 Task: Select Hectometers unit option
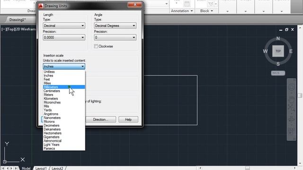(x=64, y=133)
